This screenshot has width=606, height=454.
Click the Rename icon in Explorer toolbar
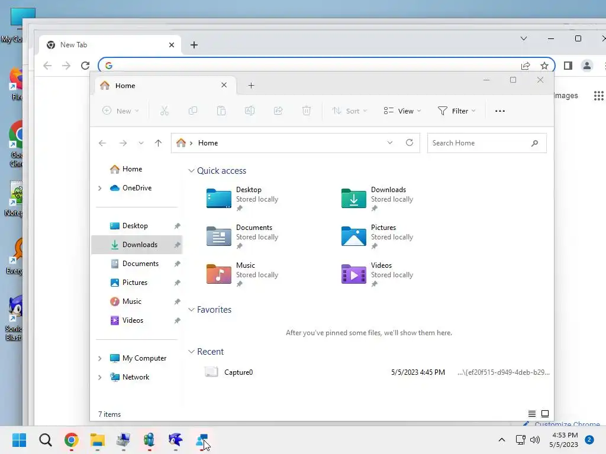(250, 111)
